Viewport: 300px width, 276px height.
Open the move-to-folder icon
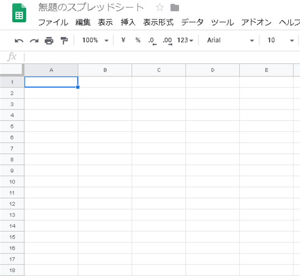(x=175, y=7)
